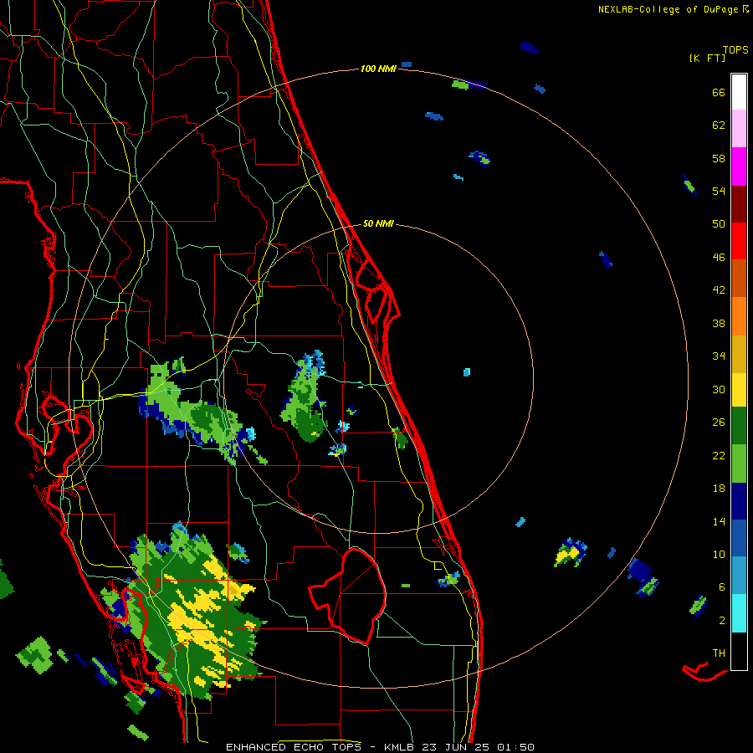Screen dimensions: 753x753
Task: Click the lone cyan echo inside the 50 NMI ring
Action: (467, 371)
